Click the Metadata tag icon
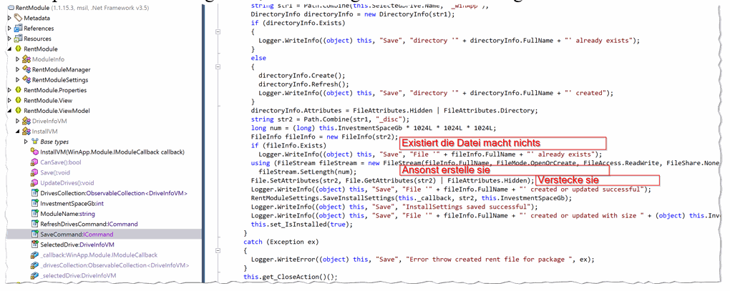Image resolution: width=730 pixels, height=291 pixels. 18,18
